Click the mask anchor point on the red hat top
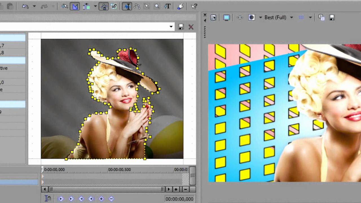Viewport: 361px width, 203px height. click(131, 48)
